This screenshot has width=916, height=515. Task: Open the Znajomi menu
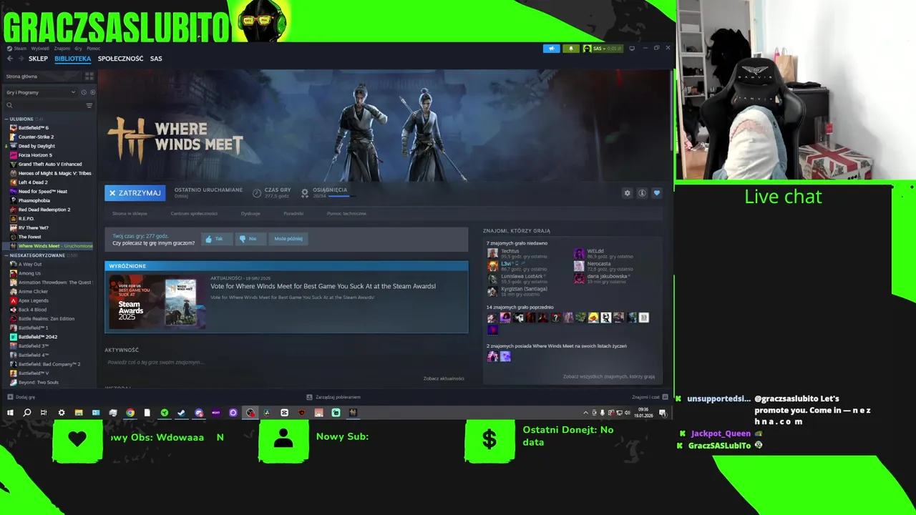(x=62, y=49)
